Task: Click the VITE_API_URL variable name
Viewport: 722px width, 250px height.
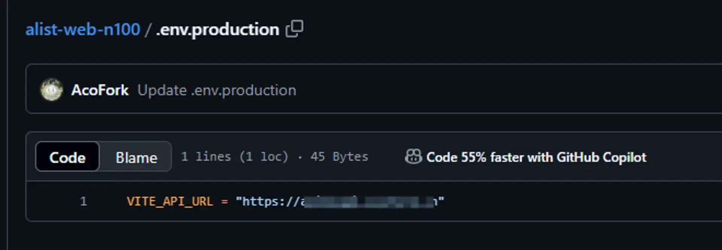Action: (x=170, y=202)
